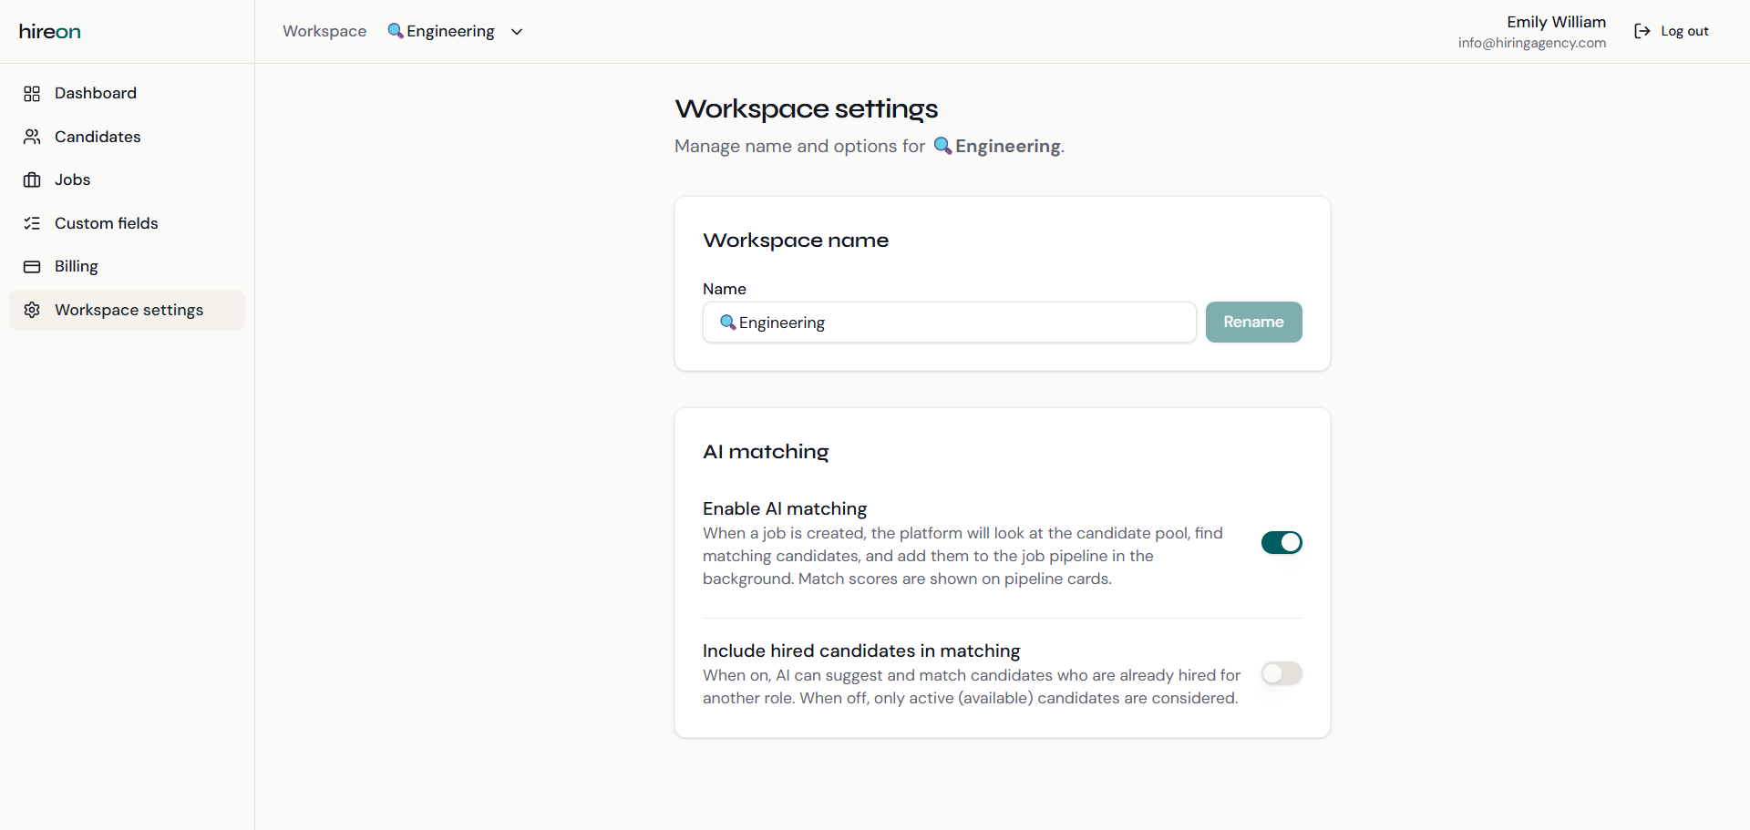Click Emily William's account email
The height and width of the screenshot is (830, 1750).
click(1531, 43)
